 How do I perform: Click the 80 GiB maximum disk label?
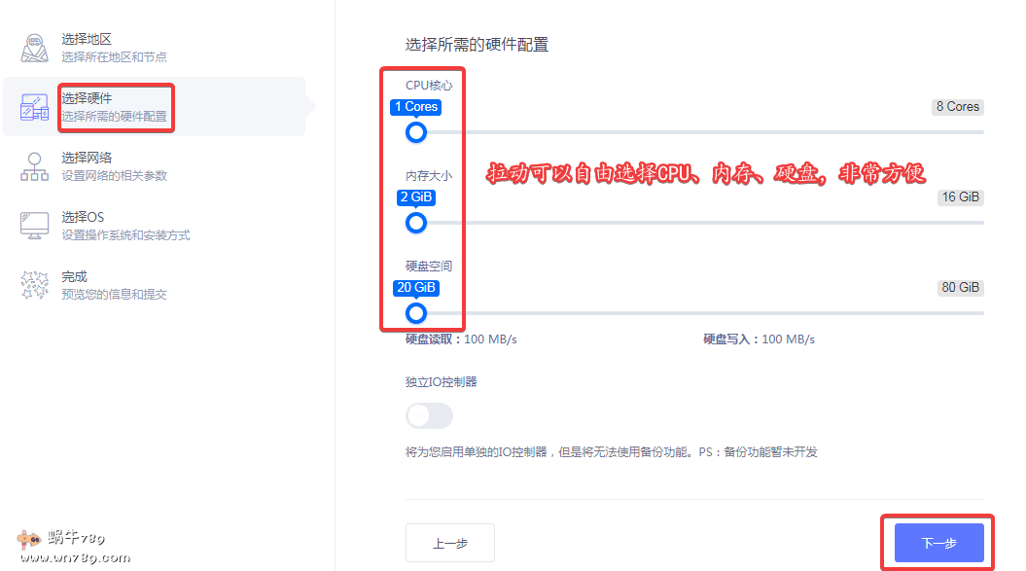(x=960, y=288)
